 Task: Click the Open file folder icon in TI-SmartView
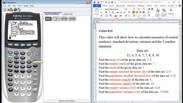(x=8, y=9)
